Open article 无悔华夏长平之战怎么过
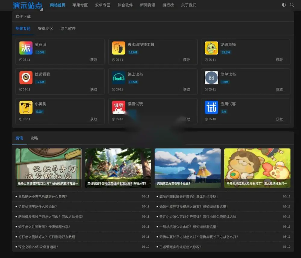This screenshot has height=258, width=301. pyautogui.click(x=199, y=237)
